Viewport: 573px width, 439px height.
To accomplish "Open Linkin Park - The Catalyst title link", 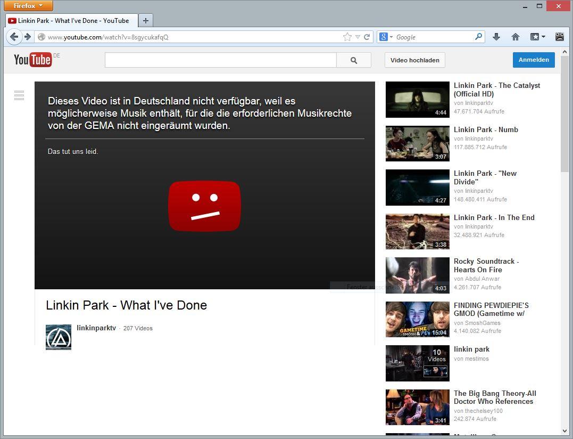I will [x=497, y=90].
